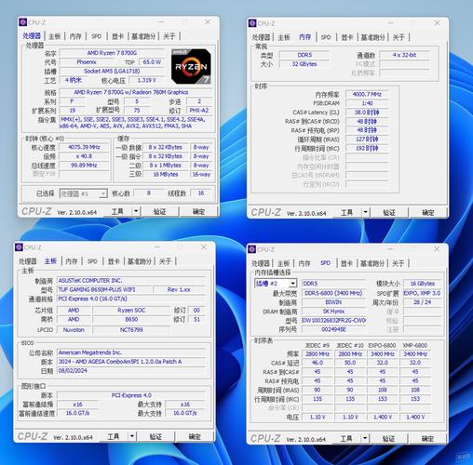Click the Socket AM5 (LGA1718) field
Image resolution: width=473 pixels, height=465 pixels.
[112, 71]
